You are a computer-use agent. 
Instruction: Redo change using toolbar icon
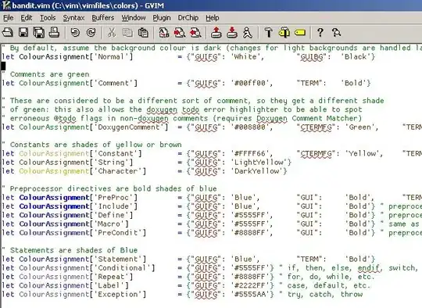91,33
